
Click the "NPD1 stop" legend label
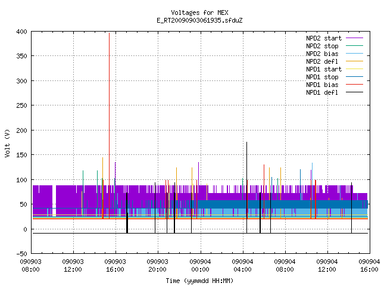[322, 77]
